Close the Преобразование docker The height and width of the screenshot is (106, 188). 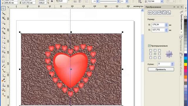click(182, 7)
